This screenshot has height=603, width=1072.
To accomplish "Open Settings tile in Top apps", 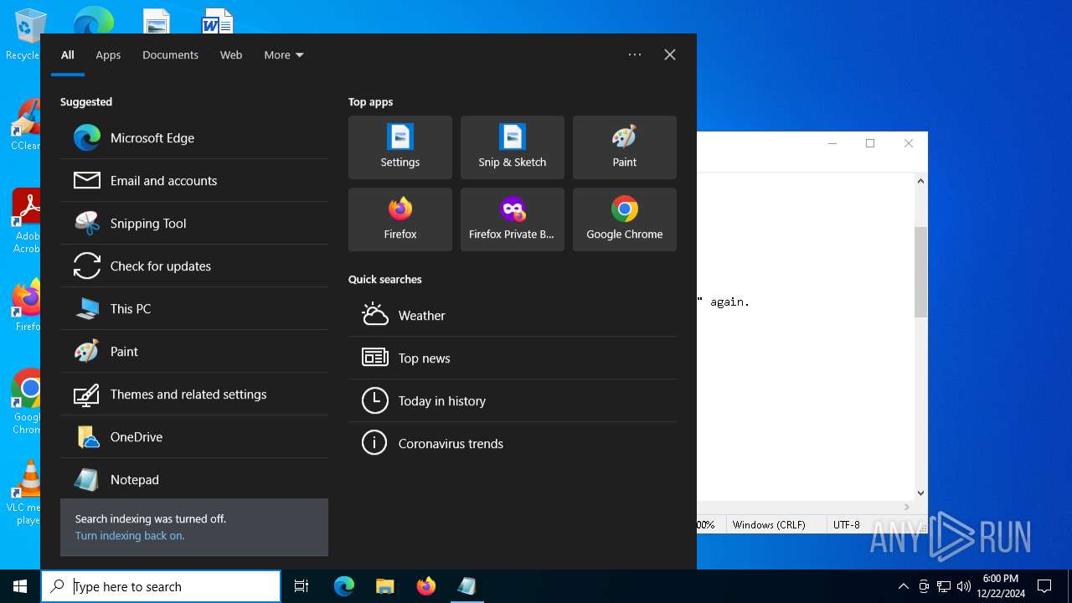I will click(x=400, y=147).
